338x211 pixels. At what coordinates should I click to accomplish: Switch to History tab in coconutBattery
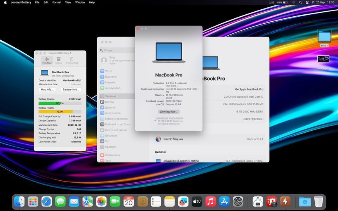pyautogui.click(x=58, y=61)
